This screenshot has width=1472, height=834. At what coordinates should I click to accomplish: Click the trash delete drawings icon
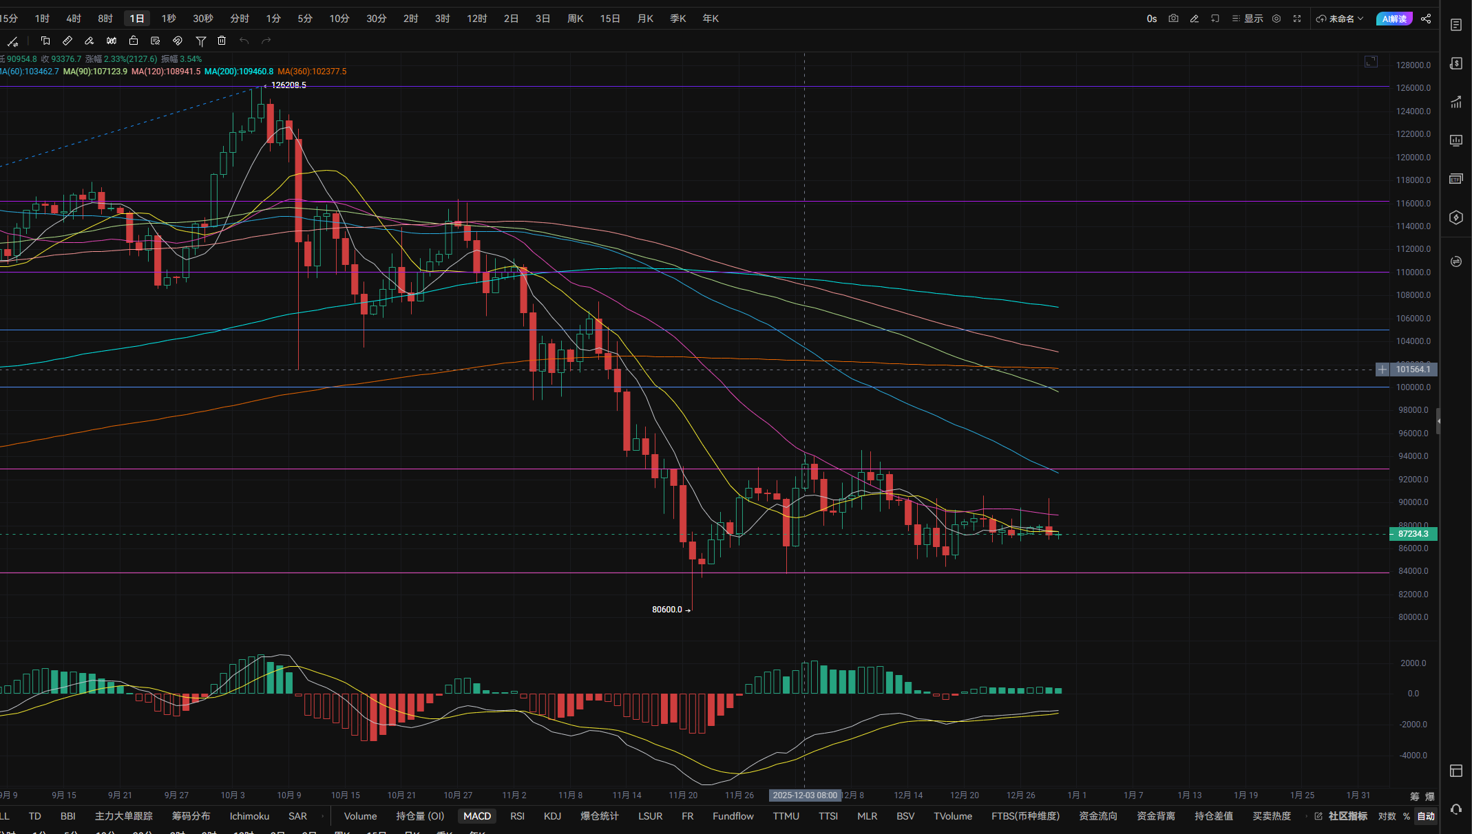click(x=222, y=41)
